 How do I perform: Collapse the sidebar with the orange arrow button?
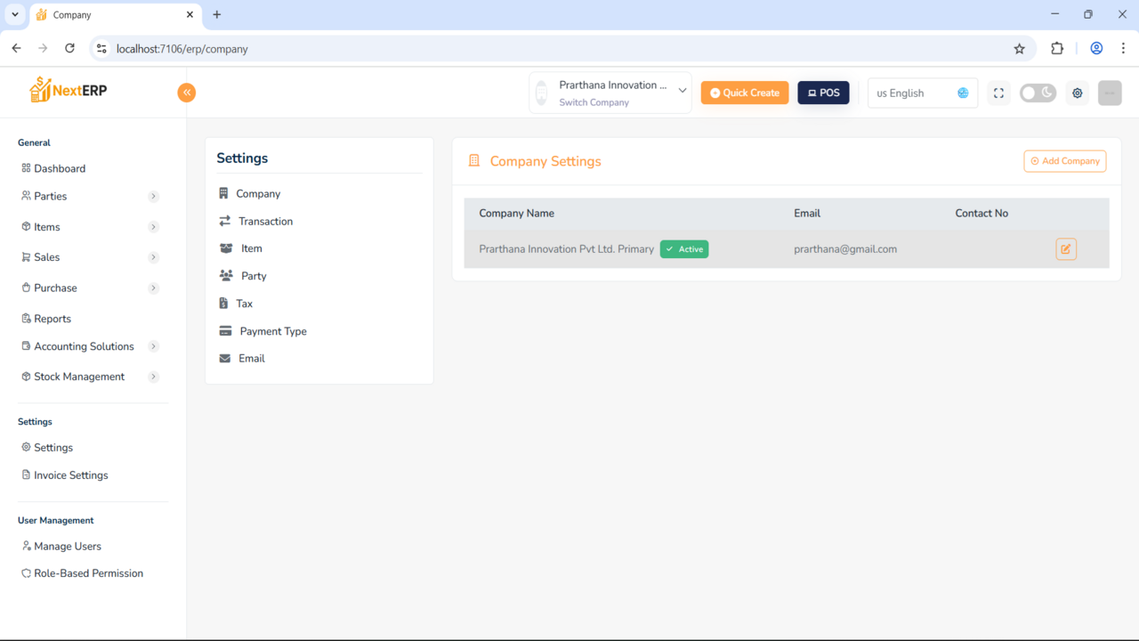(187, 93)
